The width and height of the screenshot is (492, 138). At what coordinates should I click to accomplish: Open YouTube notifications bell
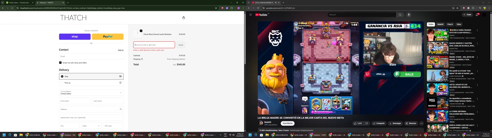477,15
